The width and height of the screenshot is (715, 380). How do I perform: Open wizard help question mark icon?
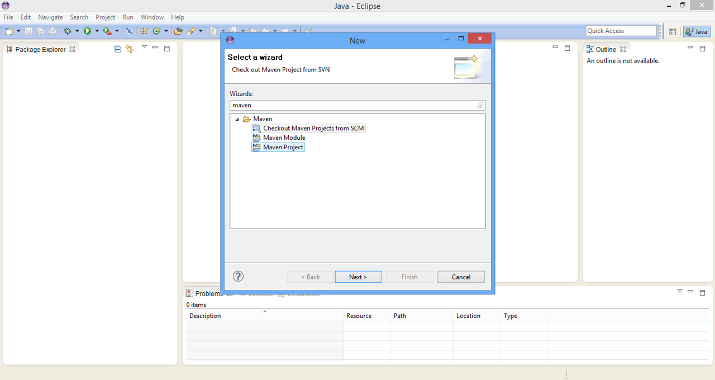238,276
